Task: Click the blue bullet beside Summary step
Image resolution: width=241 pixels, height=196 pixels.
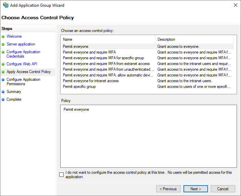Action: 3,92
